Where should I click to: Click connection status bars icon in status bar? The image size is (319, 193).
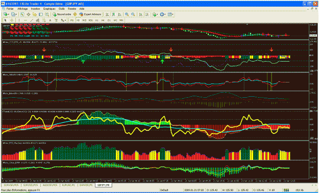286,190
